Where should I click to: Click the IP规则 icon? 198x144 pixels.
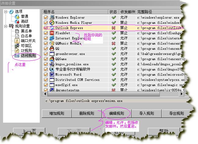(17, 51)
